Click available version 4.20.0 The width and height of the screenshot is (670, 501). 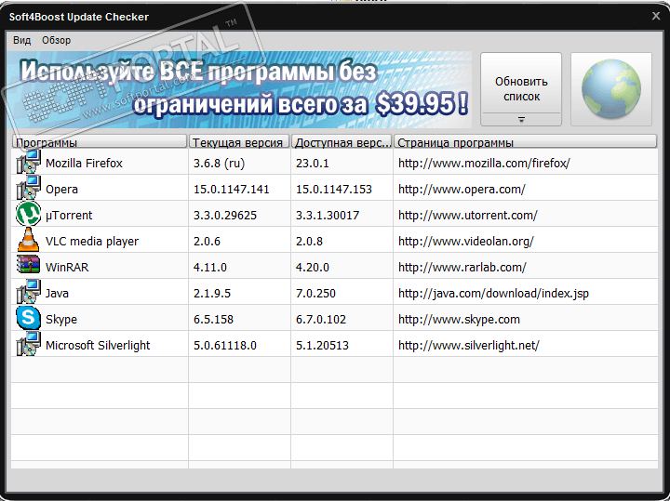[x=313, y=267]
